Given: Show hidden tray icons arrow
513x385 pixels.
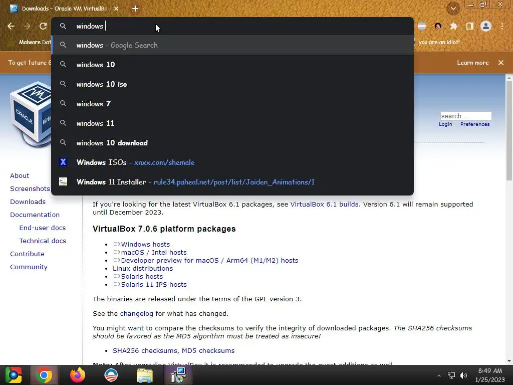Looking at the screenshot, I should (439, 375).
